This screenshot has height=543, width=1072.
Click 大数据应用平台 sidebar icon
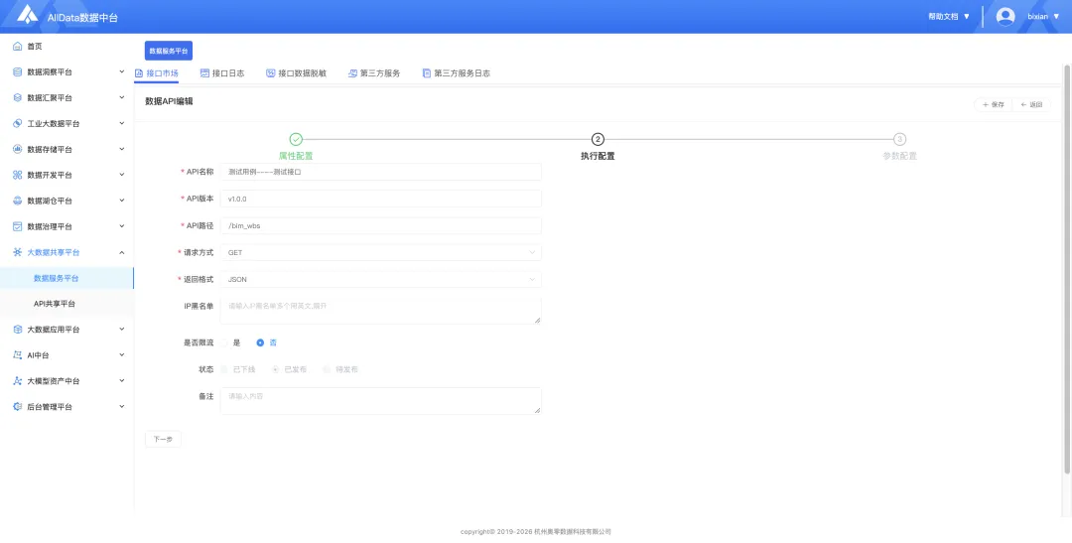click(18, 330)
